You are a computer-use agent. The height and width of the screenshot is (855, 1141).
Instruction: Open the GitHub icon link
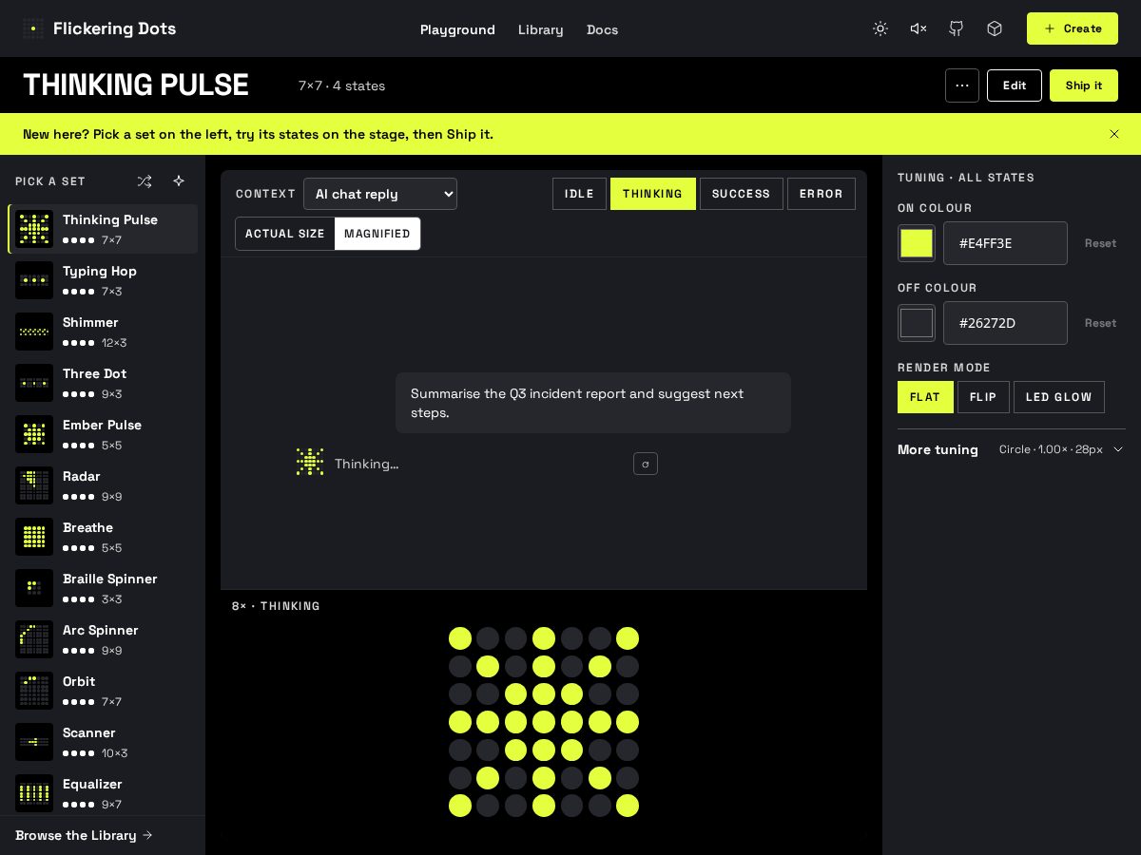[x=957, y=28]
